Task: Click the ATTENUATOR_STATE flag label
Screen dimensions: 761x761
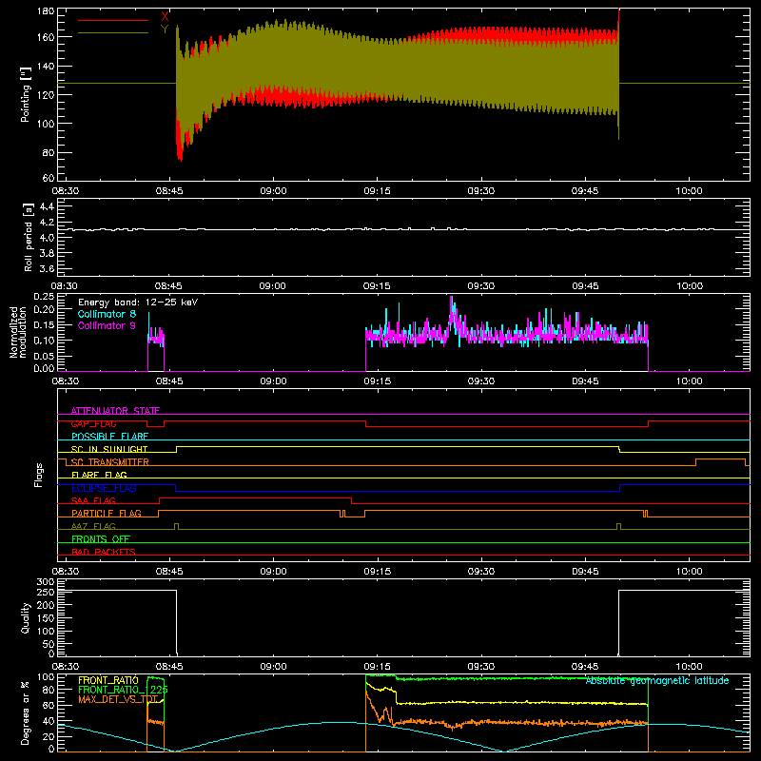Action: click(x=115, y=411)
